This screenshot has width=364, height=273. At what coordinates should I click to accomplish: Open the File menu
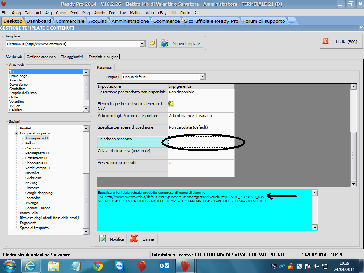coord(5,13)
